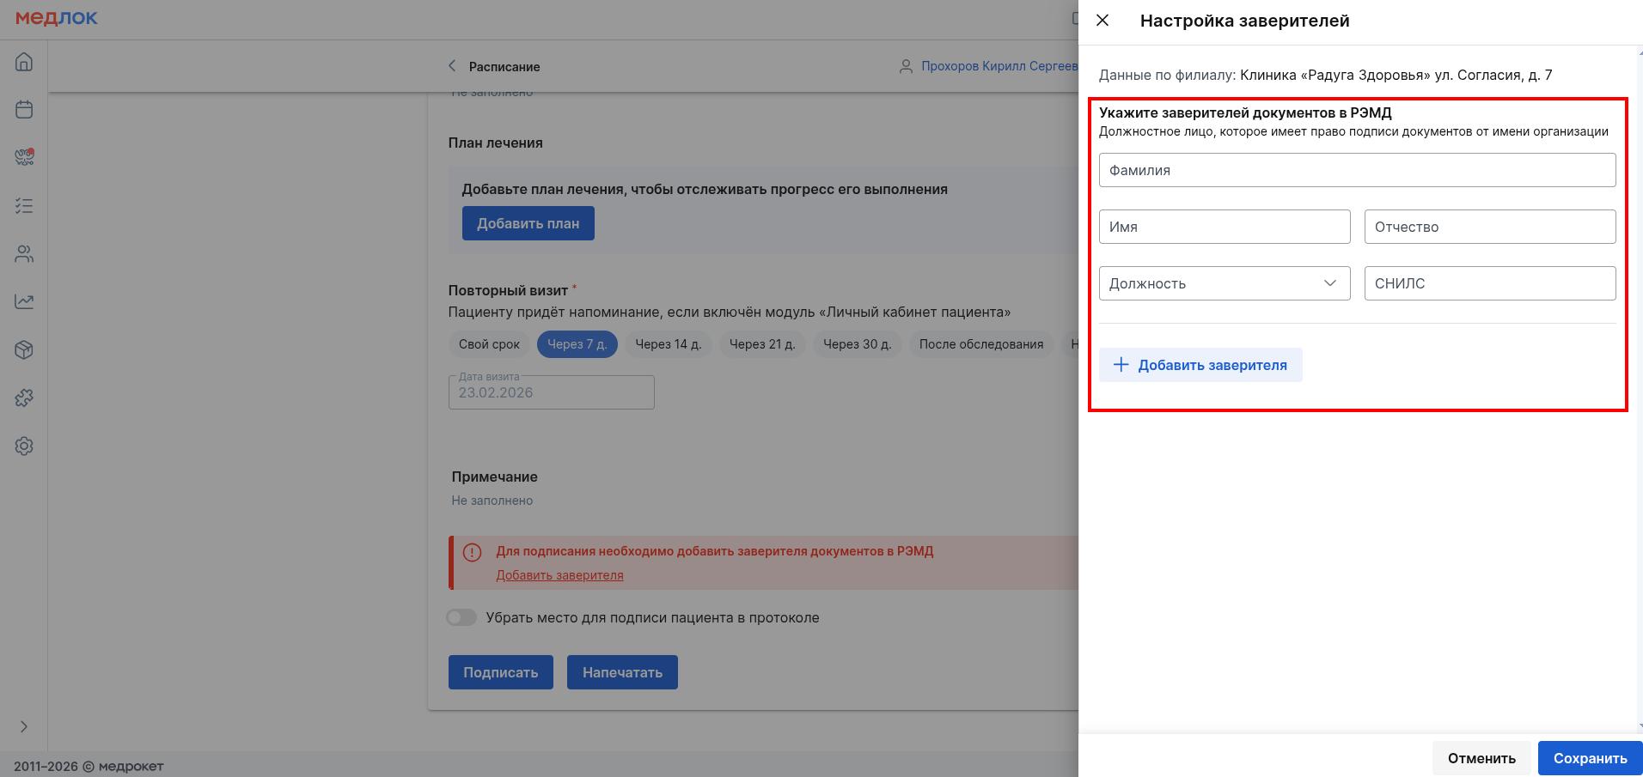Select the 'Через 14 д.' visit option
Image resolution: width=1643 pixels, height=777 pixels.
[x=668, y=344]
